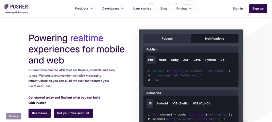
Task: Open the Privacy button
Action: point(14,116)
